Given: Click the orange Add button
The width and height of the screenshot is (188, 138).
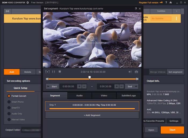Looking at the screenshot, I should tap(12, 72).
